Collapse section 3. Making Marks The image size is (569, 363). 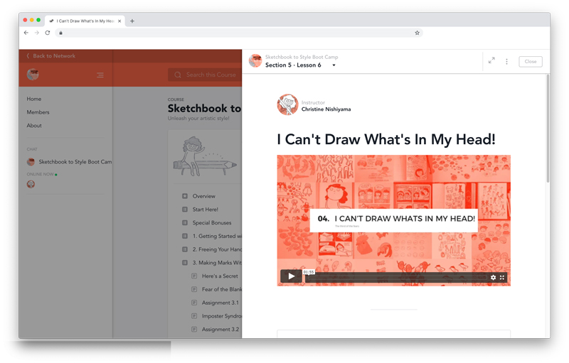pyautogui.click(x=217, y=263)
